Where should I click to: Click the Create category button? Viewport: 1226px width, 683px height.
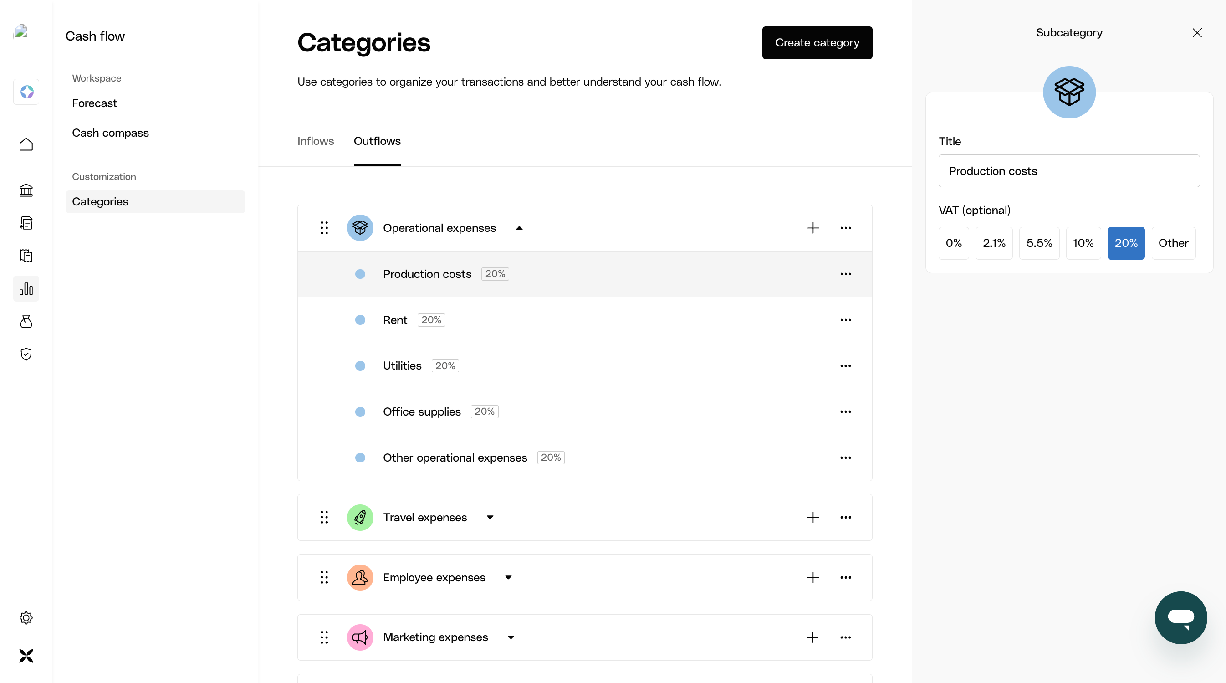(817, 43)
